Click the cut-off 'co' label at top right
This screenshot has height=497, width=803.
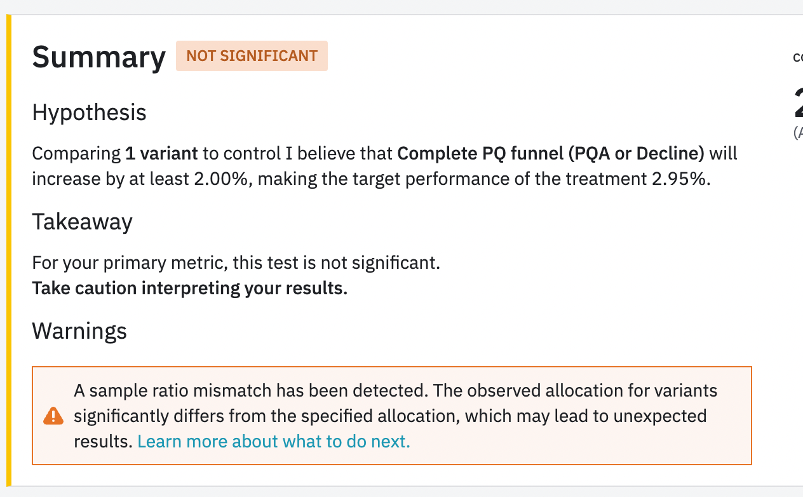[797, 58]
